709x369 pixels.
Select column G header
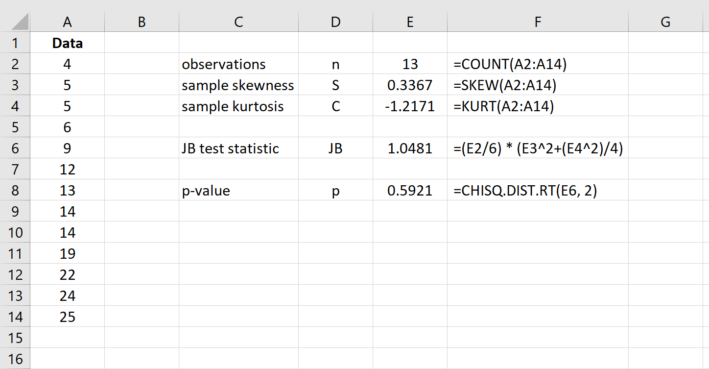pyautogui.click(x=665, y=22)
